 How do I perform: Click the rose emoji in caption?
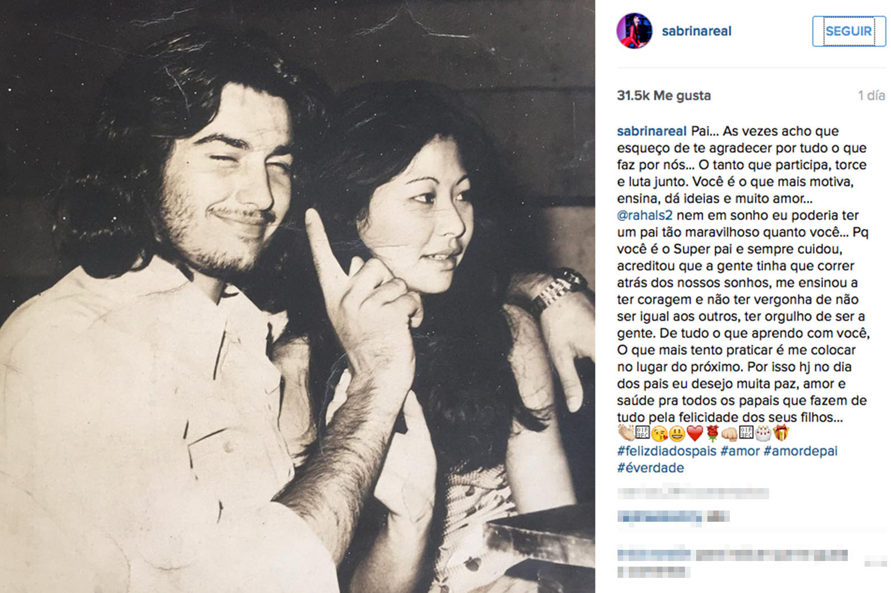(712, 434)
